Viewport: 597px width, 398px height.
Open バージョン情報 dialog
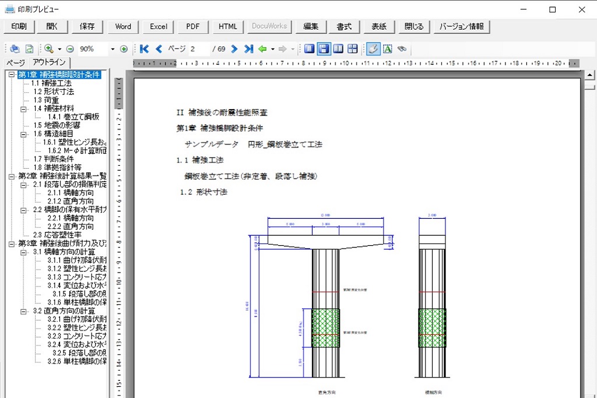click(462, 26)
